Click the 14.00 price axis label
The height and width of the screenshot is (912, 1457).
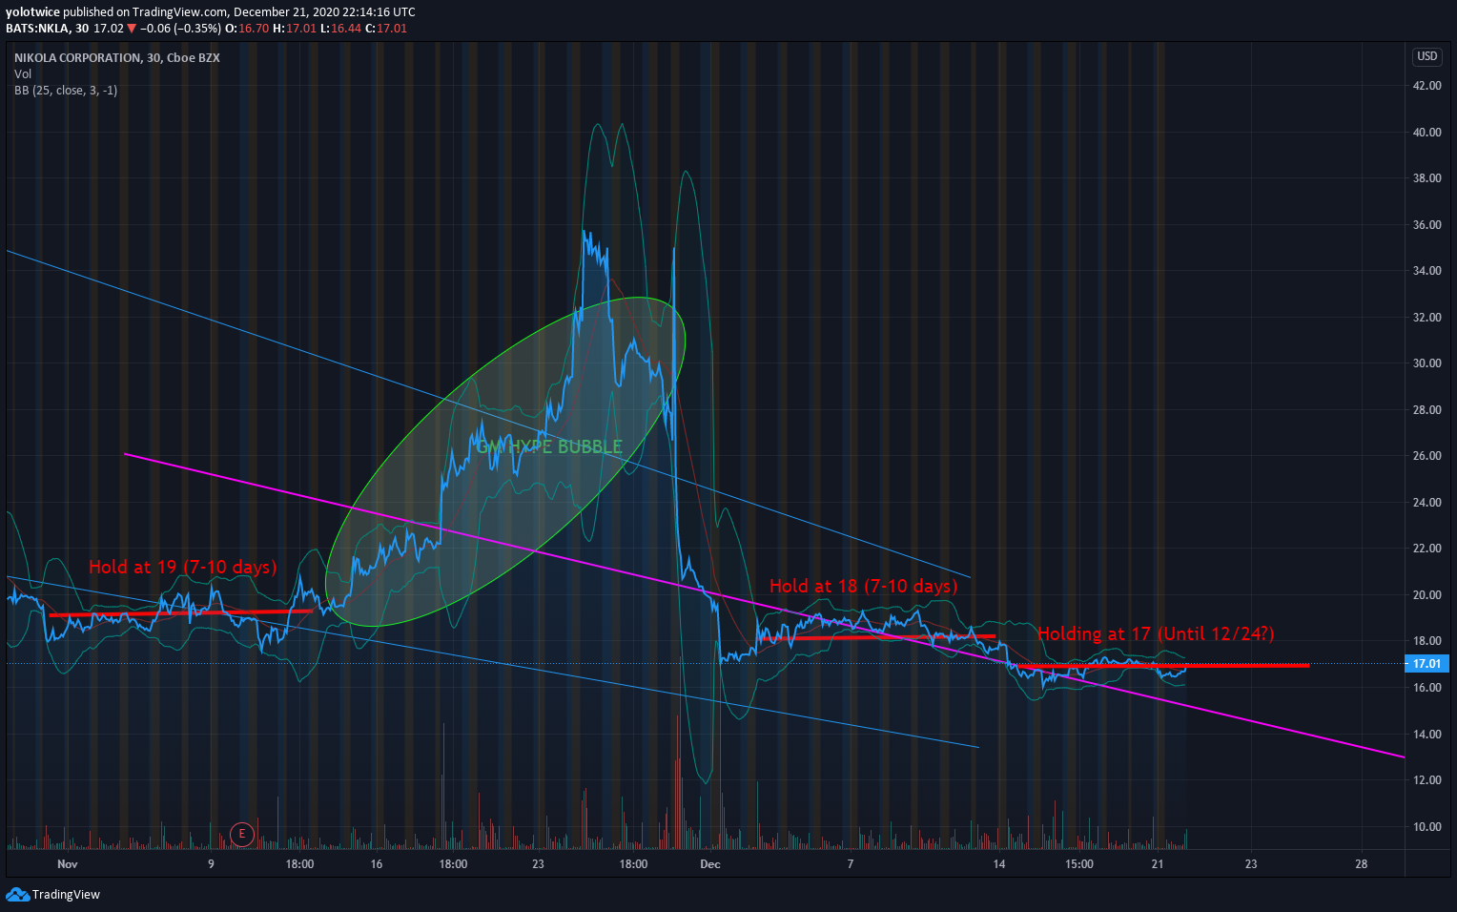click(1426, 735)
